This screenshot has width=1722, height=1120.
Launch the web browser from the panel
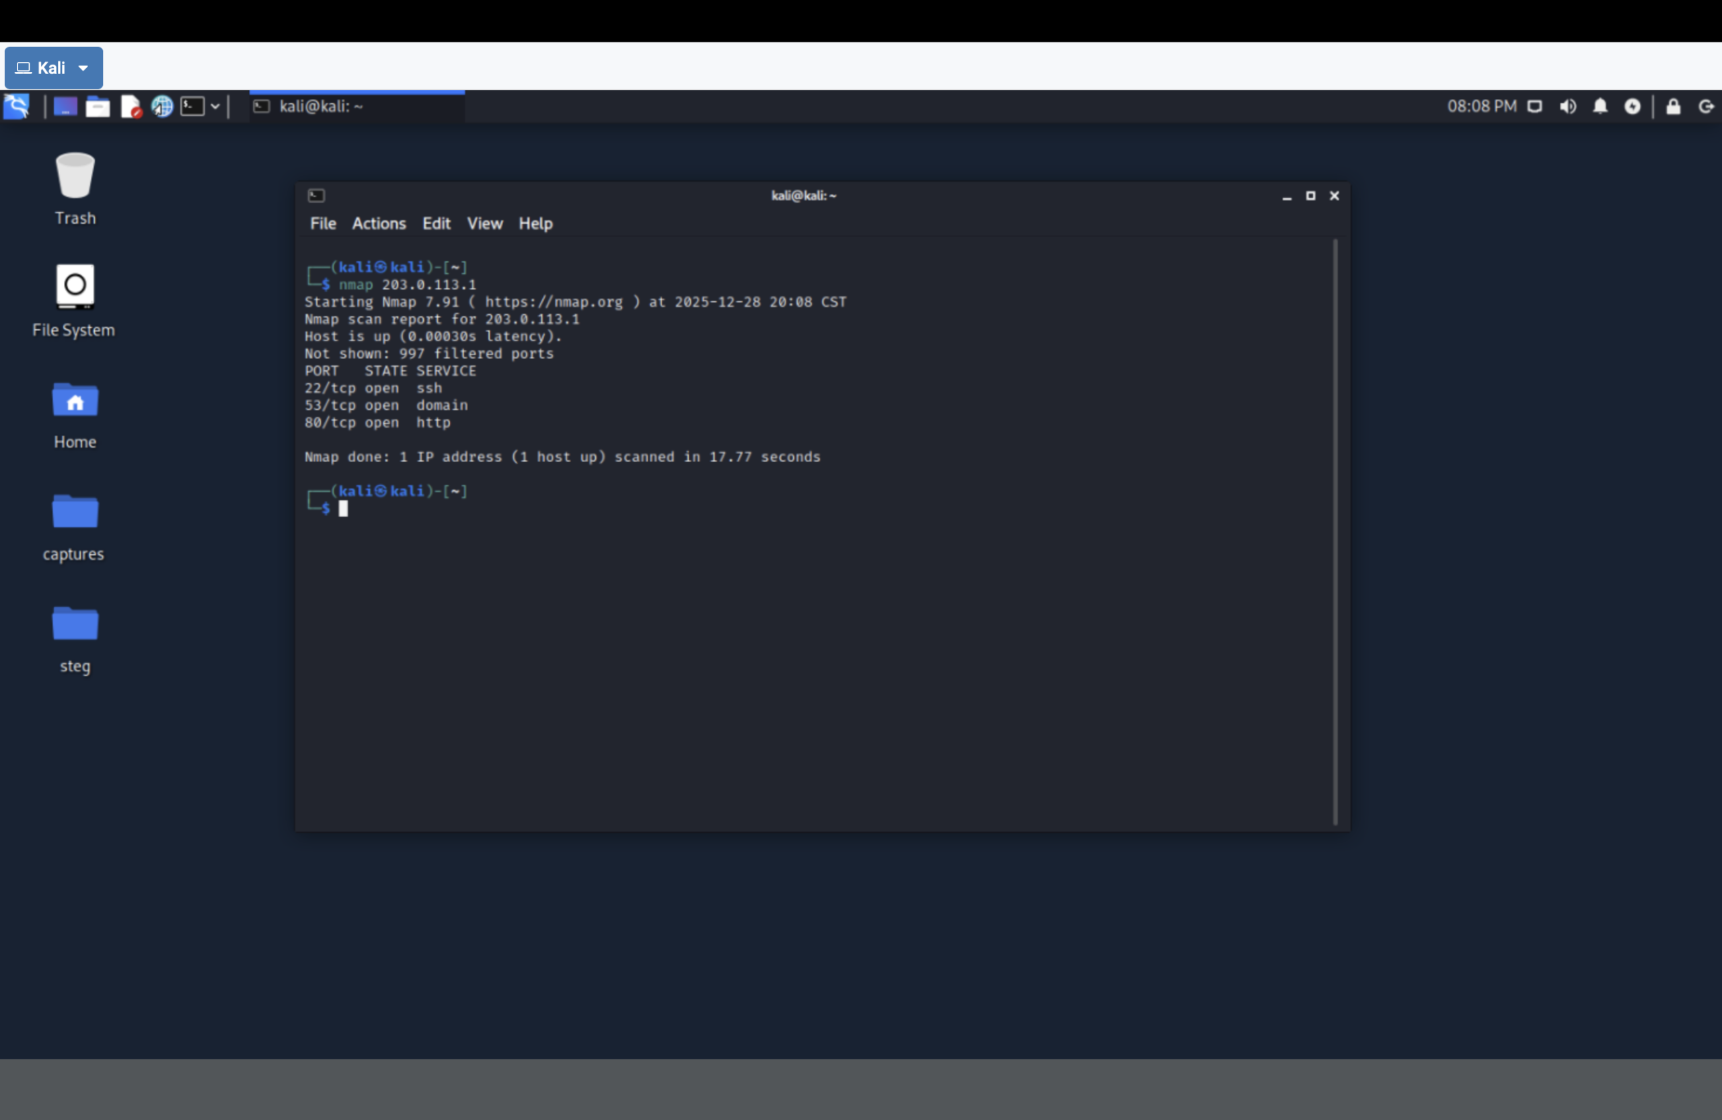tap(161, 106)
